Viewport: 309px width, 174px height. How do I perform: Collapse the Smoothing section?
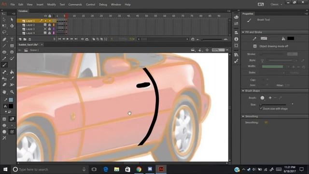coord(243,116)
